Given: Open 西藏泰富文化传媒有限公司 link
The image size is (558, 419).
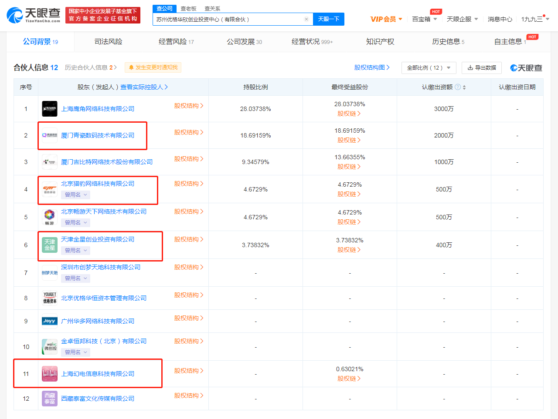Looking at the screenshot, I should (x=98, y=399).
